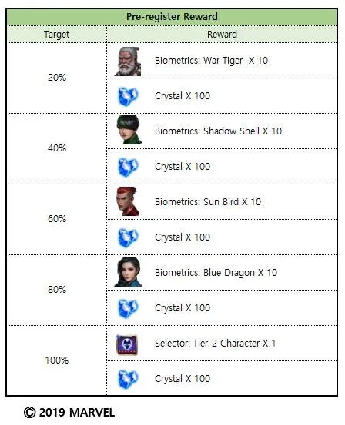The image size is (345, 425).
Task: Click Biometrics: War Tiger X 10 text
Action: [x=211, y=61]
